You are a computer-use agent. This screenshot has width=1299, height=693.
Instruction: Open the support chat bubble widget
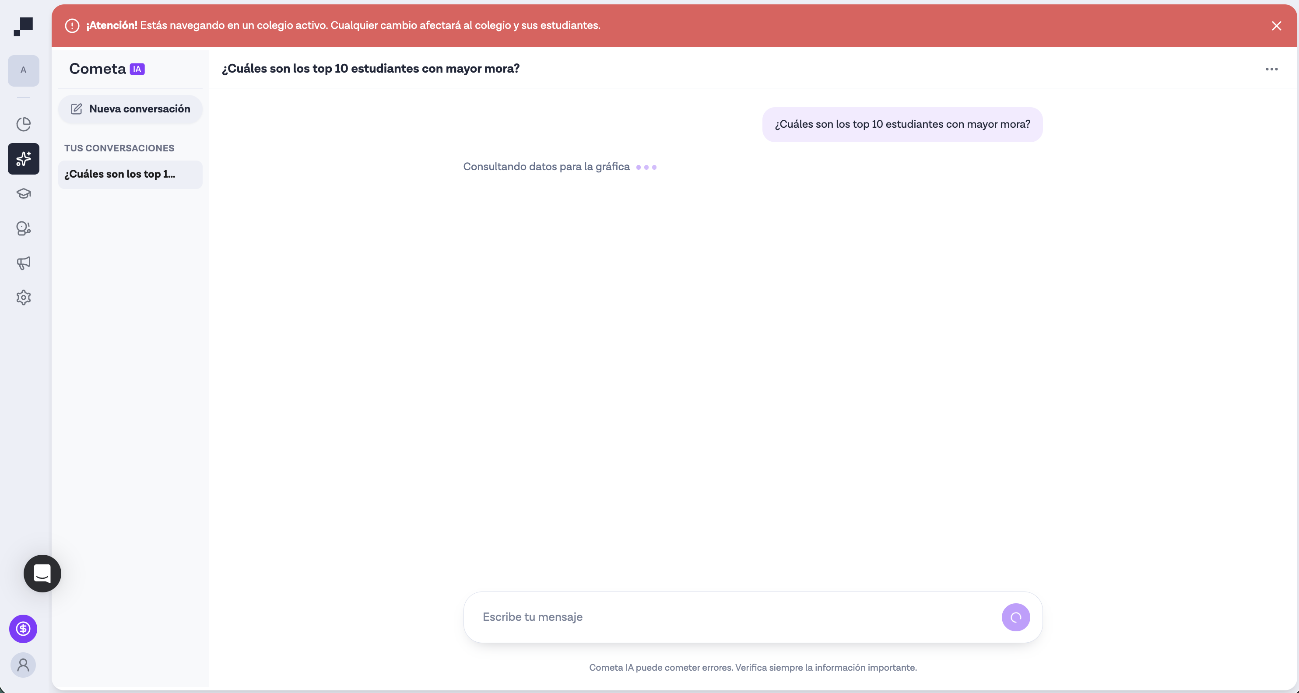(x=42, y=574)
